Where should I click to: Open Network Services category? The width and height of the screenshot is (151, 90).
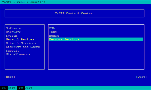click(21, 43)
